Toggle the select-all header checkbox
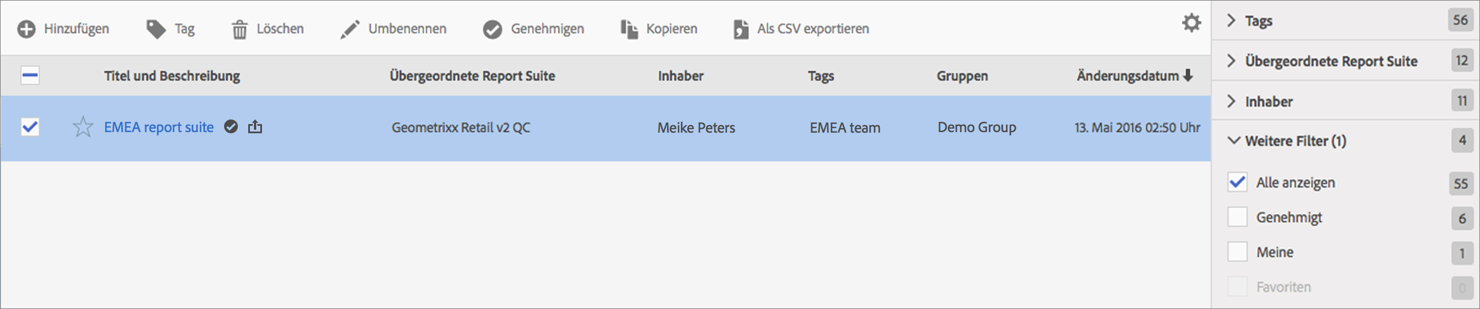Screen dimensions: 1480x309 click(x=30, y=75)
